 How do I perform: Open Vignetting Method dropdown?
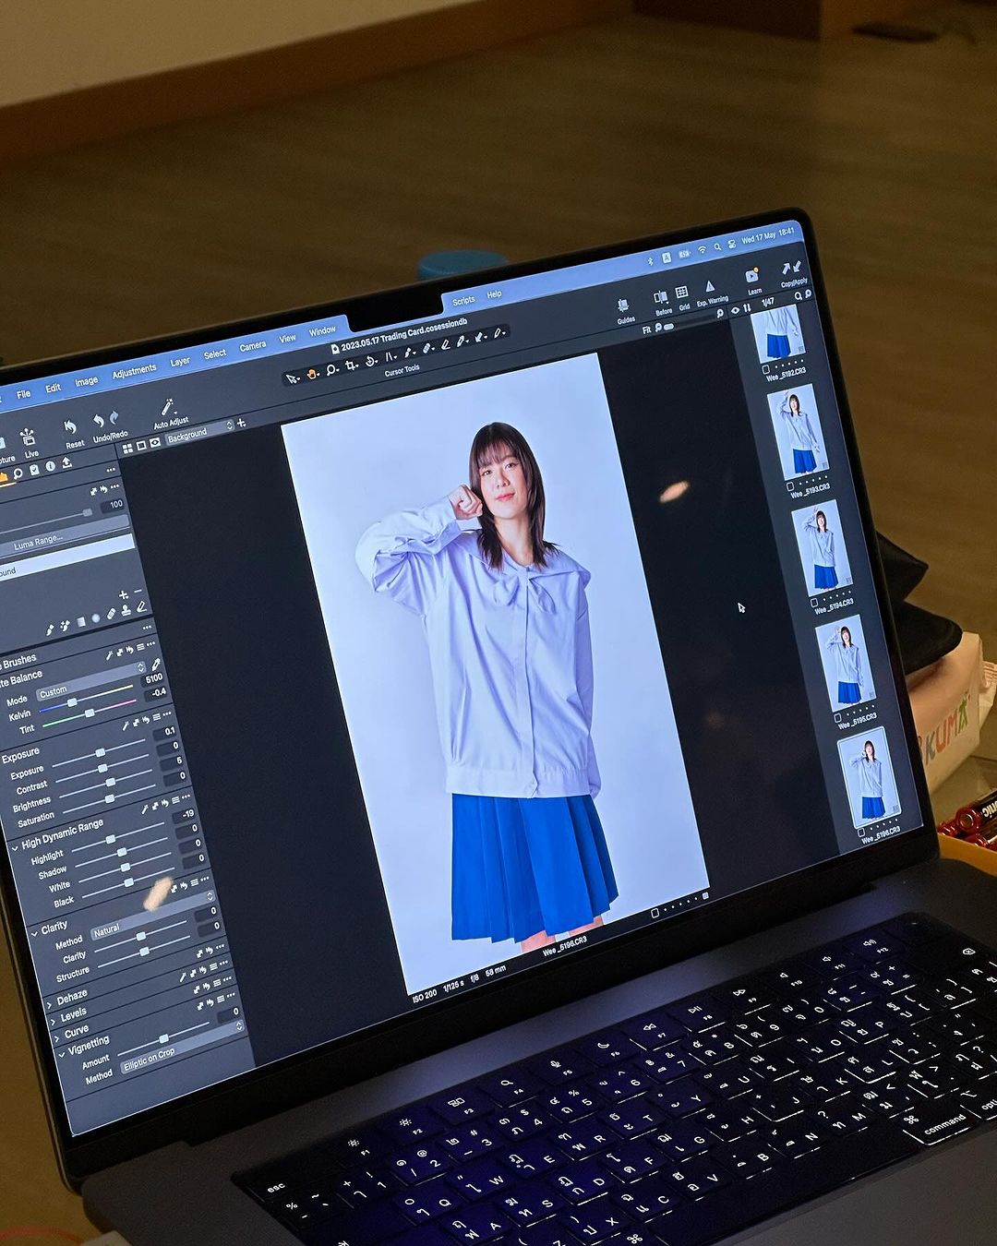(x=181, y=1045)
